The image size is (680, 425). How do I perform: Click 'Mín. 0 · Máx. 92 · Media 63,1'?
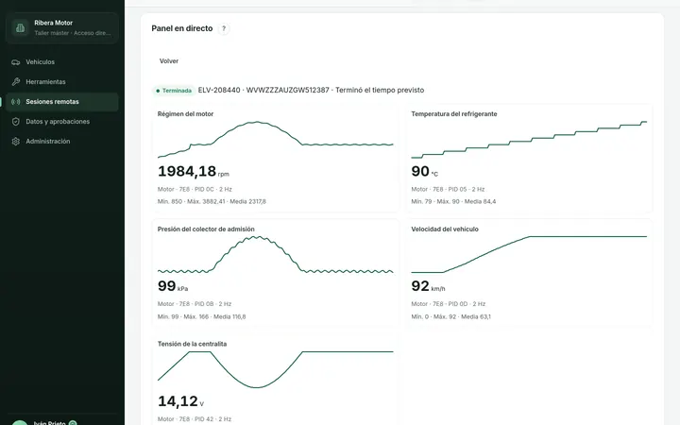(x=451, y=317)
